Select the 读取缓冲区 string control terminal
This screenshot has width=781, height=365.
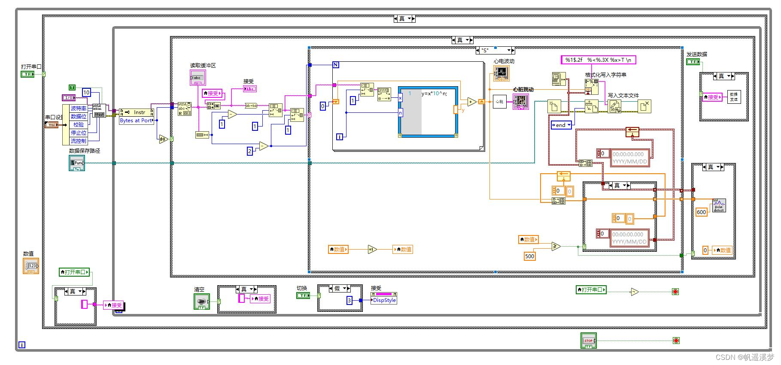point(198,78)
